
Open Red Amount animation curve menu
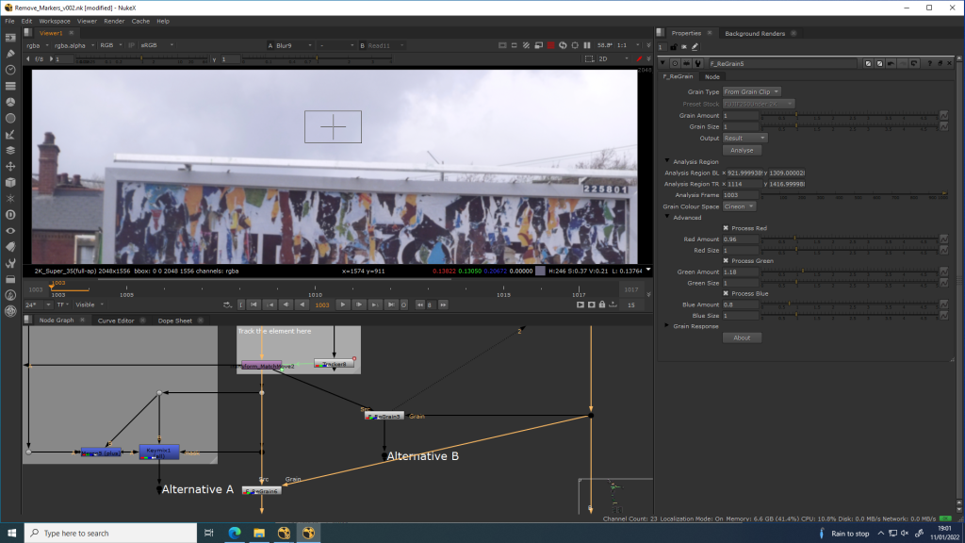(943, 239)
